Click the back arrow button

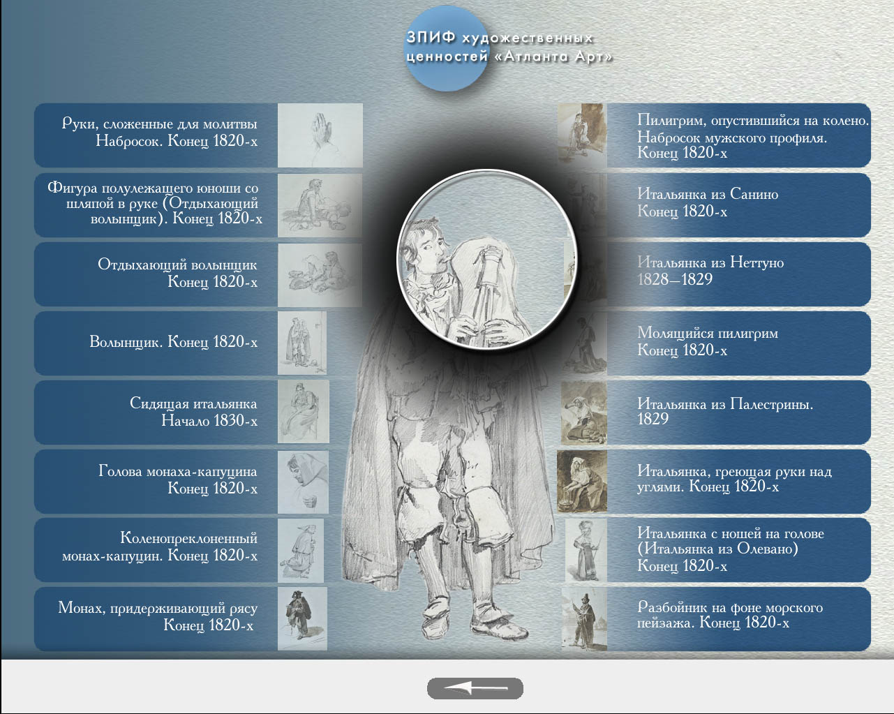[475, 688]
